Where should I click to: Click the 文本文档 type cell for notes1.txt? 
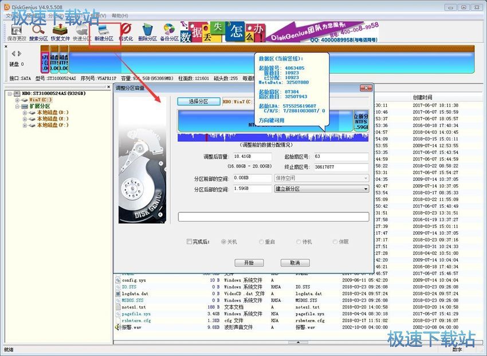pos(234,307)
